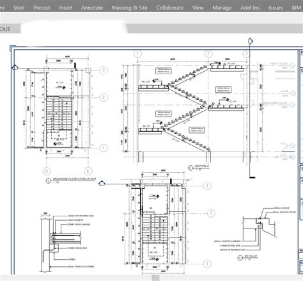
Task: Switch to the View ribbon tab
Action: click(198, 8)
